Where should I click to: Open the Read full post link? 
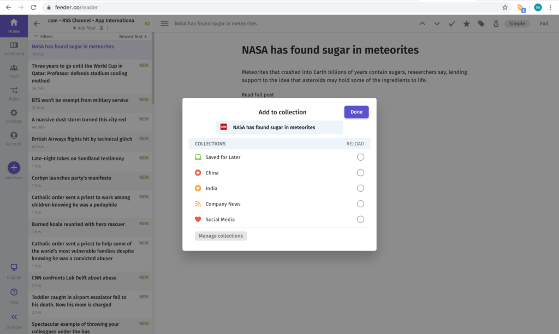point(258,95)
